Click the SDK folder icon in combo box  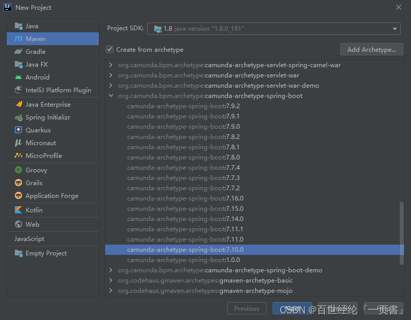158,29
